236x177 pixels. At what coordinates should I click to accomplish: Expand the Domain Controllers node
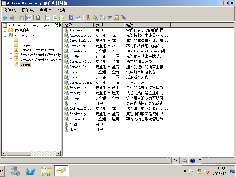click(x=11, y=50)
